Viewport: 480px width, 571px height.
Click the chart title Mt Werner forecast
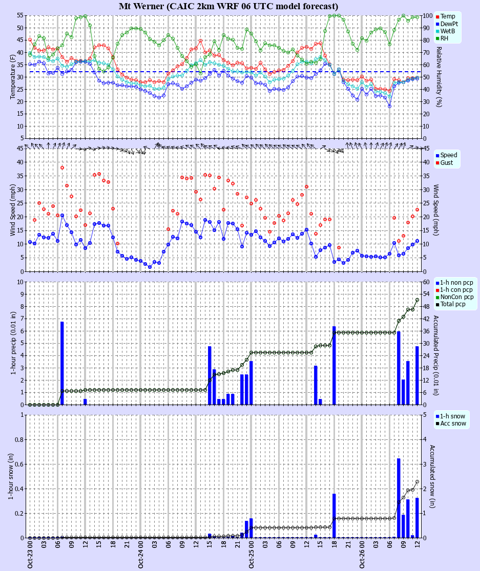(228, 6)
